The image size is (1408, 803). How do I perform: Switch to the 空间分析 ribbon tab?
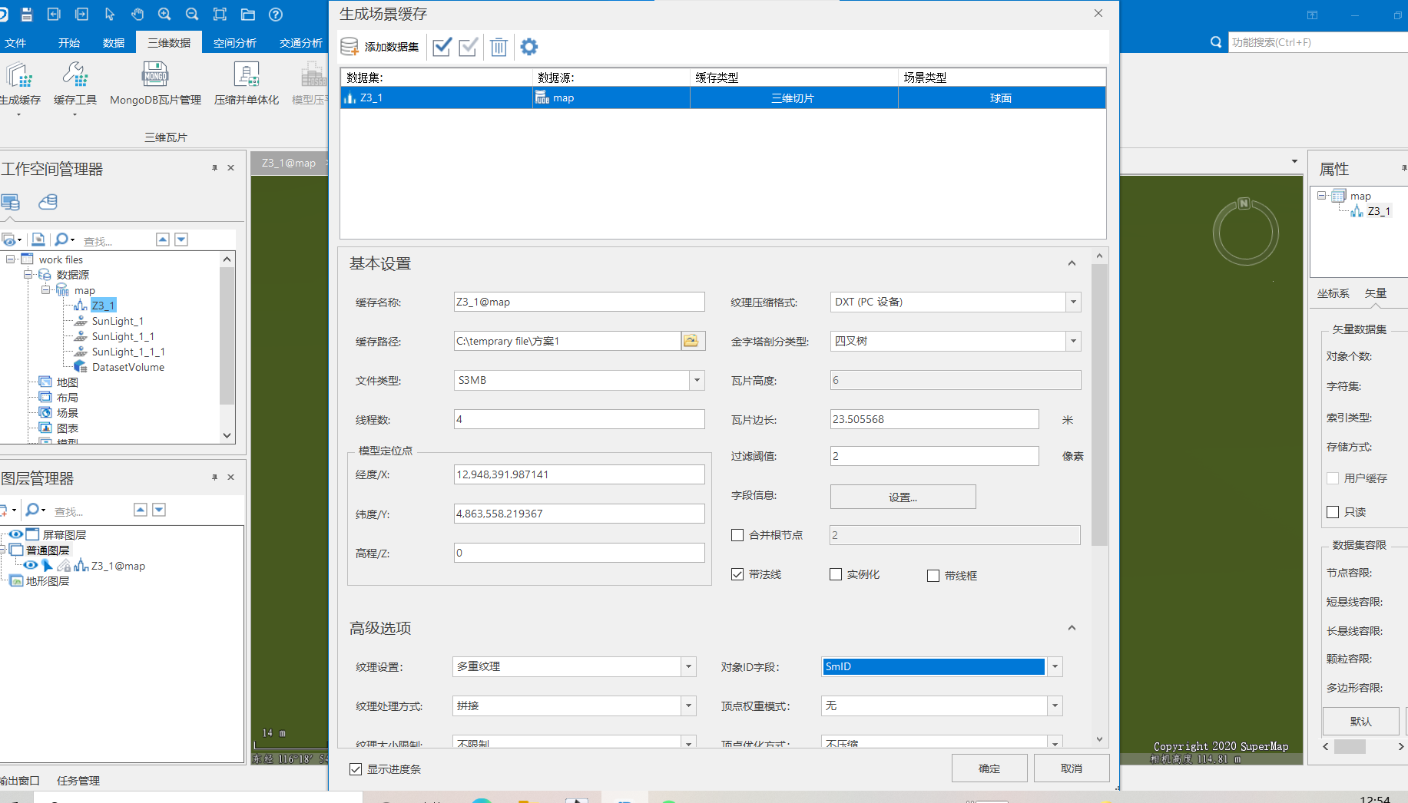coord(234,43)
